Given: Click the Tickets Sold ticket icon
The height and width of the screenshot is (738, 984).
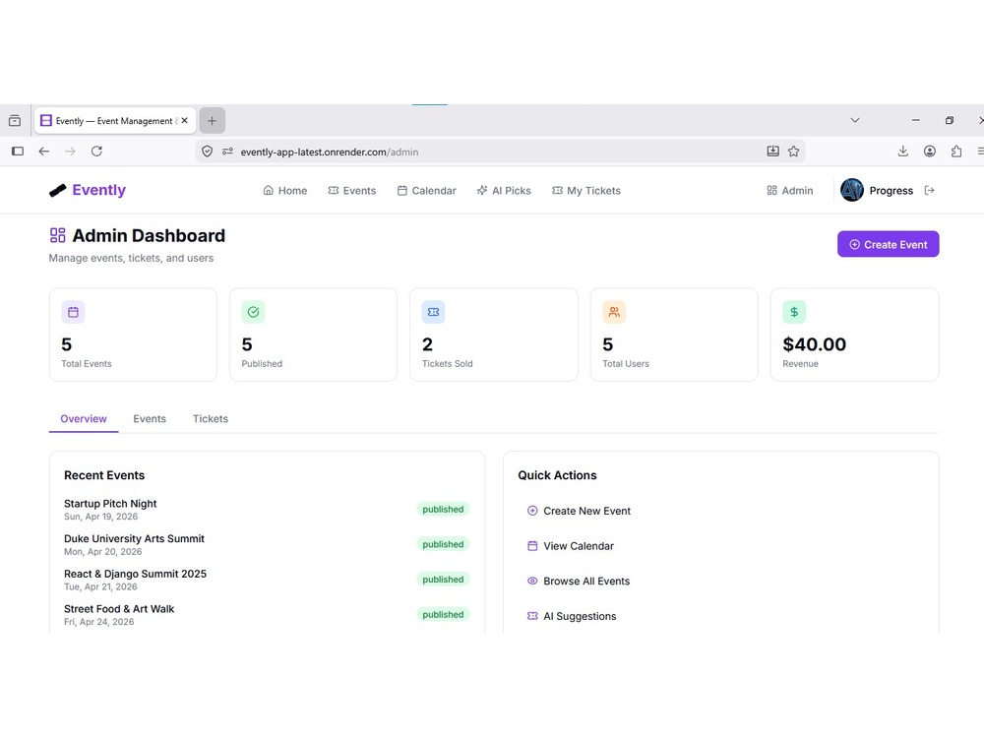Looking at the screenshot, I should (433, 312).
